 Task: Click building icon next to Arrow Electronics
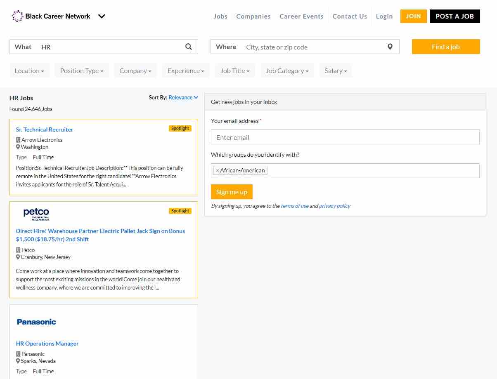coord(18,140)
